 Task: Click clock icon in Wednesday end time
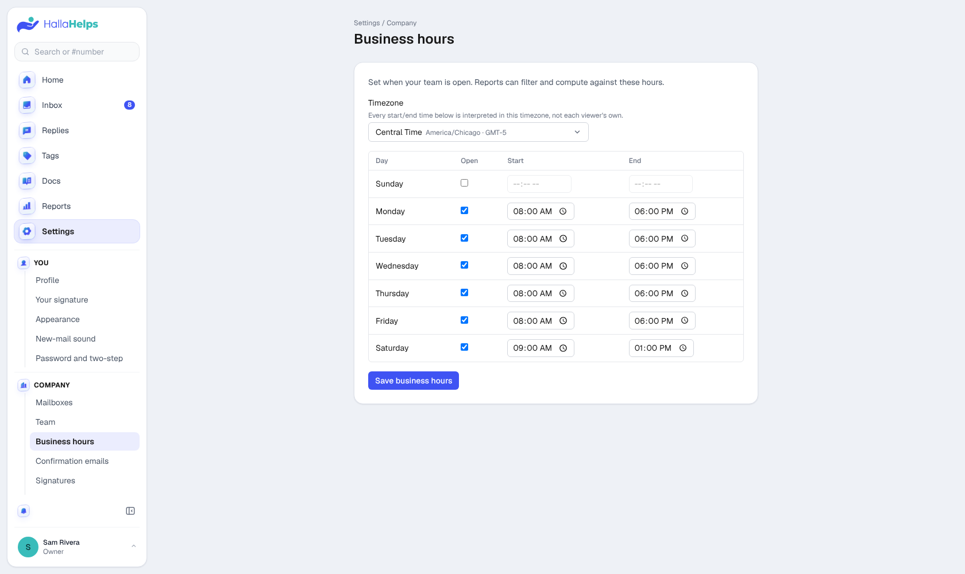tap(685, 266)
